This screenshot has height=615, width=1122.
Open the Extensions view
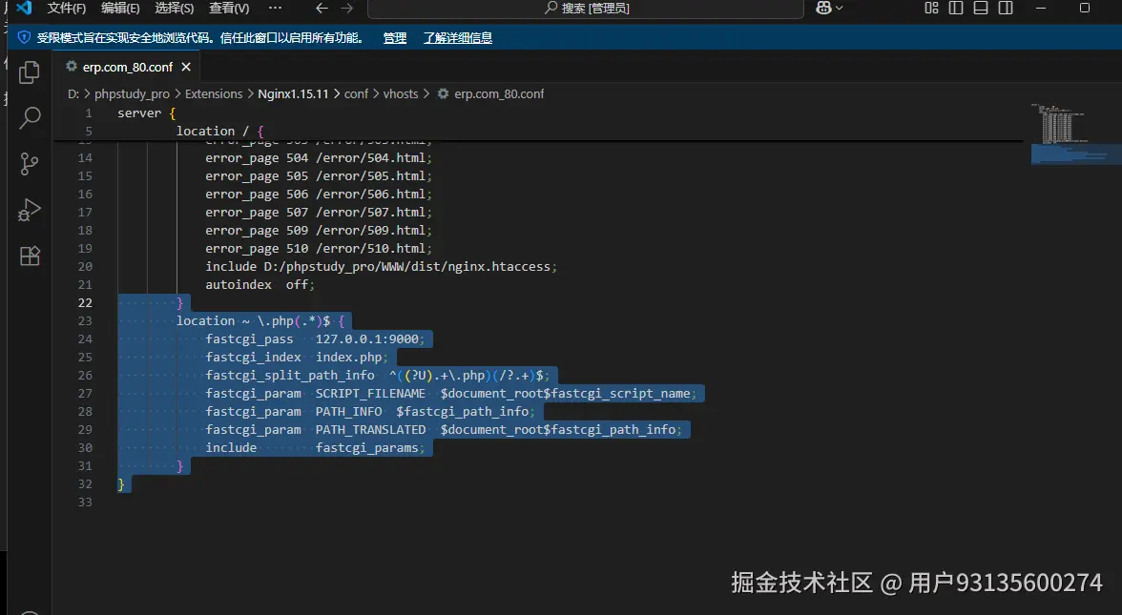[30, 256]
